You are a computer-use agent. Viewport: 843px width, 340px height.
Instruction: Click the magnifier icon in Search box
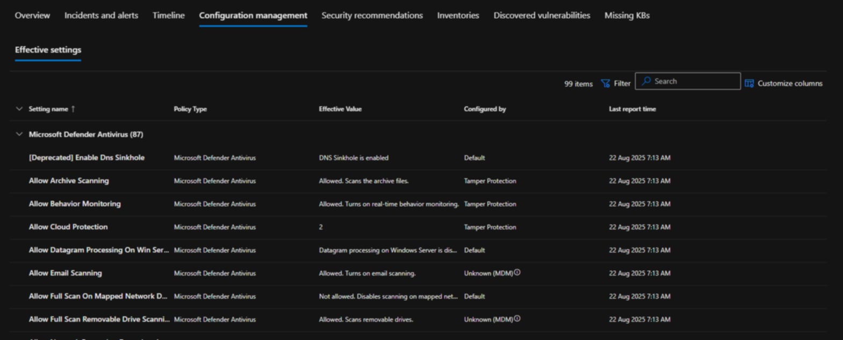(x=646, y=81)
